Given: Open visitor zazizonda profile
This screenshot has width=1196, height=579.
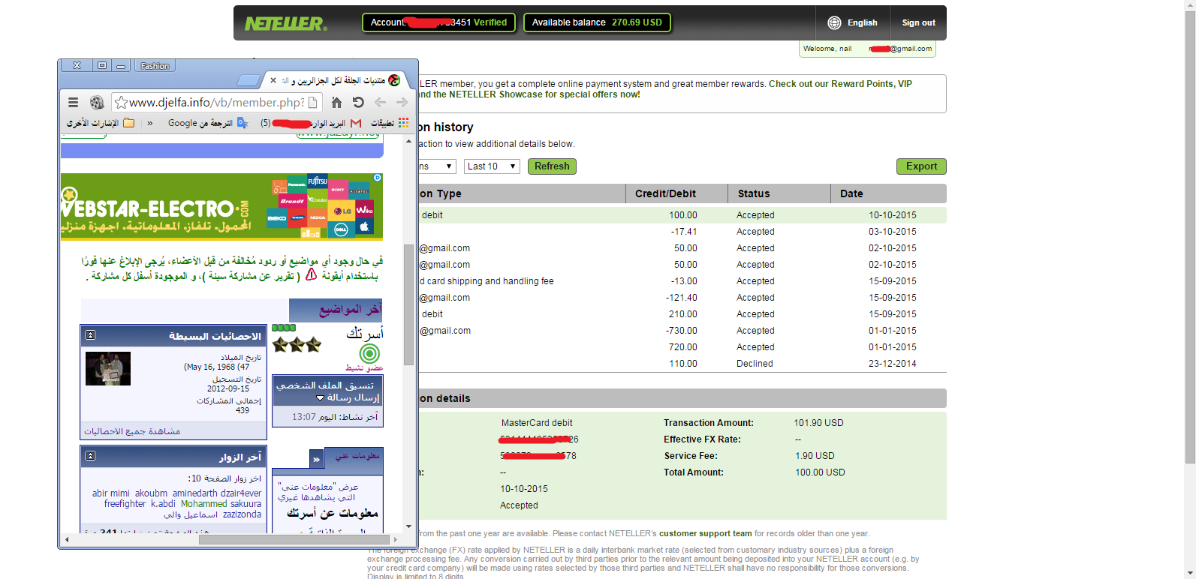Looking at the screenshot, I should click(242, 514).
